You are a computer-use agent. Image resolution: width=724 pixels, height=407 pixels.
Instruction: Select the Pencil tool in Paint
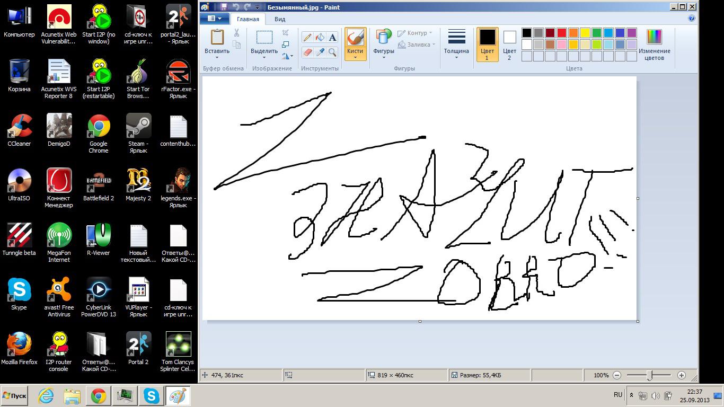tap(307, 38)
